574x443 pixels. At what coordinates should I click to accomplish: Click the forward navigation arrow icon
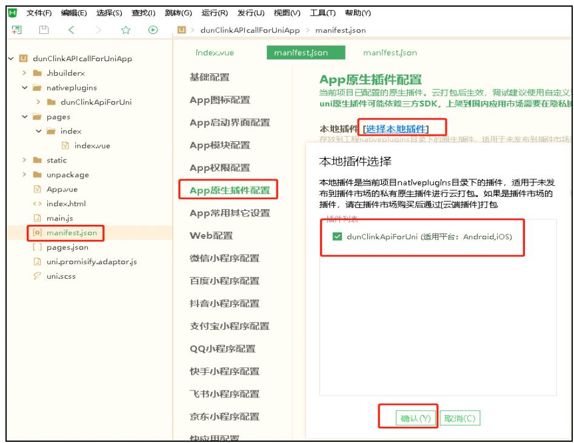[x=99, y=30]
